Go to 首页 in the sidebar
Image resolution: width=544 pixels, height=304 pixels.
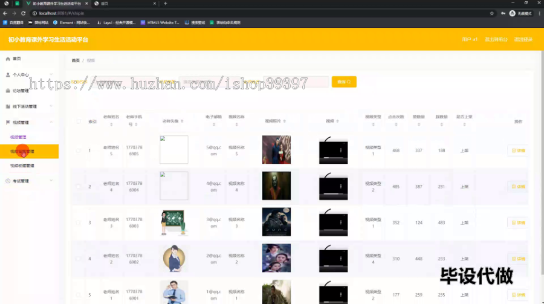(x=29, y=59)
